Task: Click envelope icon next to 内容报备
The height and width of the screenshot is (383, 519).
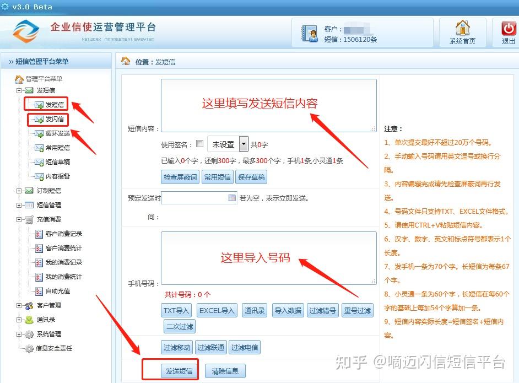Action: tap(39, 176)
